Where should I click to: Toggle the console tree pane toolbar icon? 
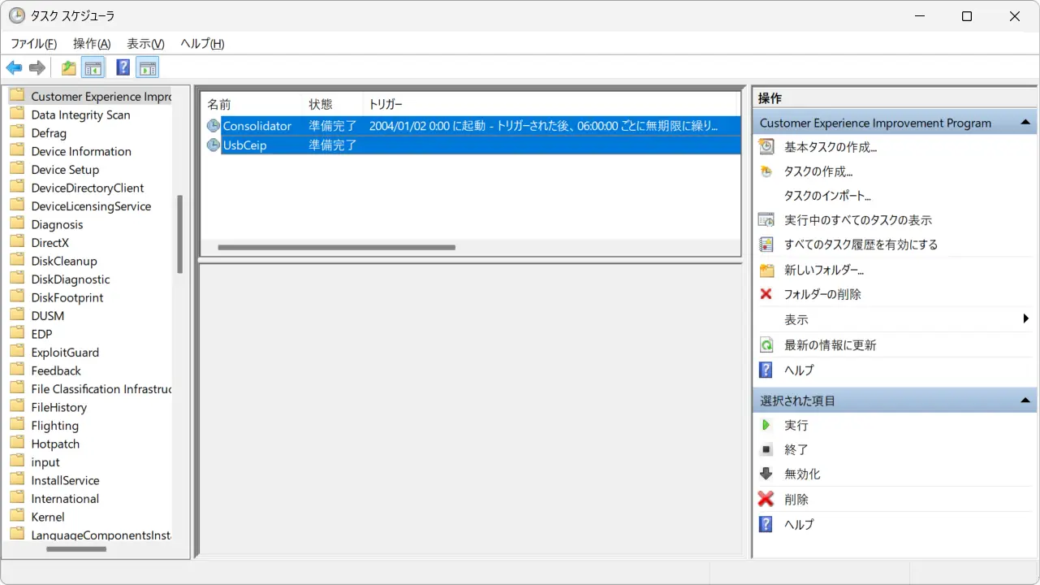tap(93, 67)
